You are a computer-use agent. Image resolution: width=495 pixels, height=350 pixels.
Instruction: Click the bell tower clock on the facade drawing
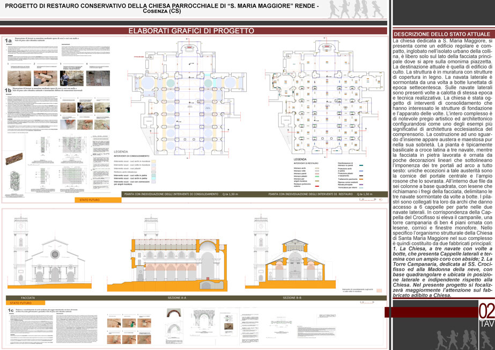click(x=21, y=226)
